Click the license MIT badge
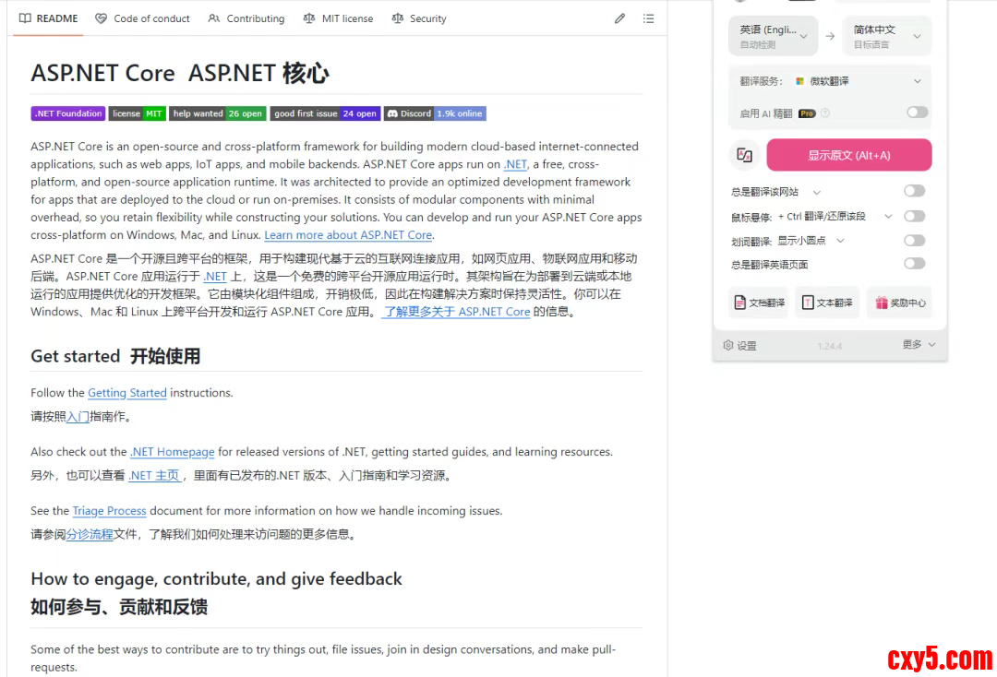Viewport: 997px width, 677px height. click(x=138, y=113)
